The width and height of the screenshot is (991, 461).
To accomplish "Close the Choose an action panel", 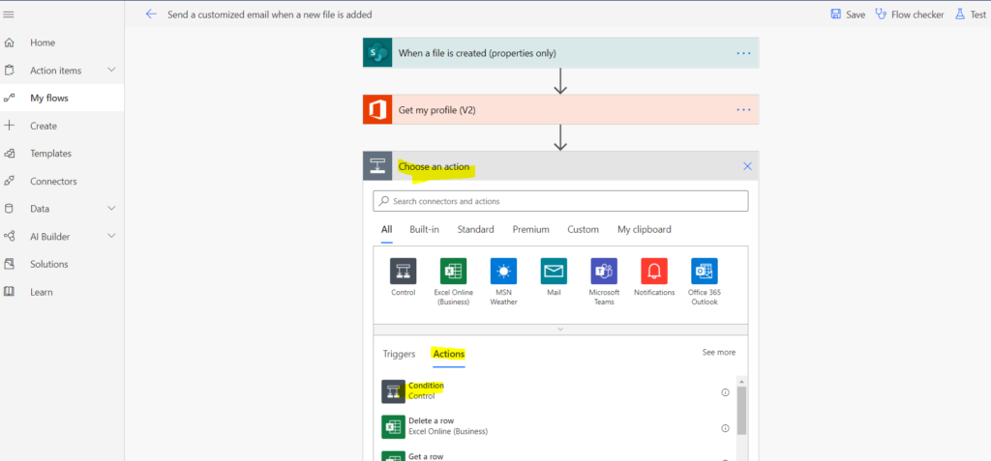I will pyautogui.click(x=748, y=166).
